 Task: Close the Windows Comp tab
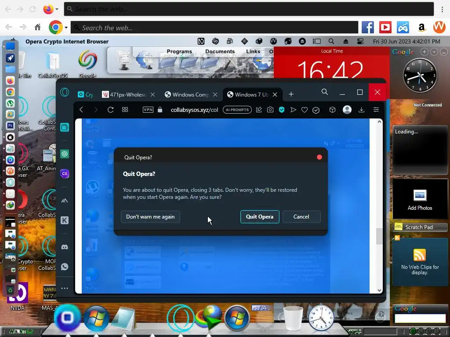click(215, 95)
